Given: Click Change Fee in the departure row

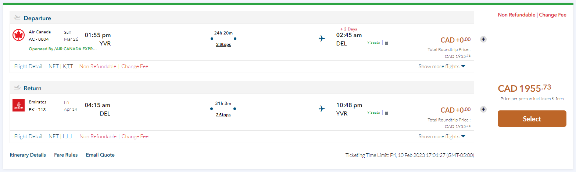Looking at the screenshot, I should (x=135, y=66).
